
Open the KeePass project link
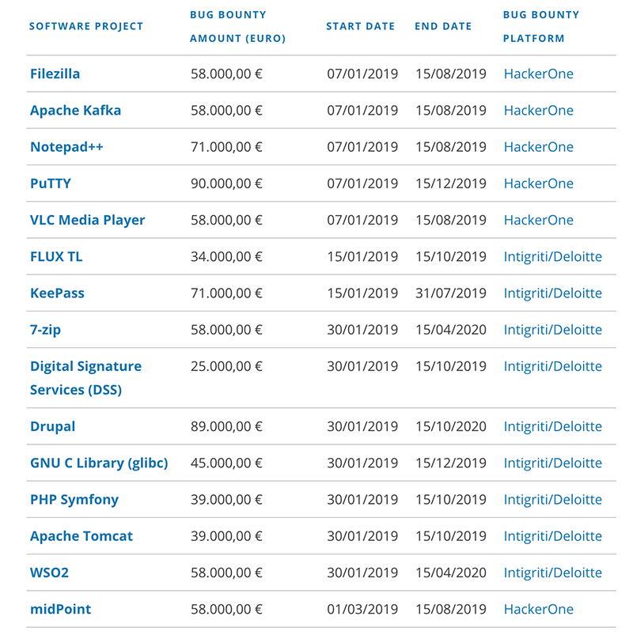click(x=57, y=293)
